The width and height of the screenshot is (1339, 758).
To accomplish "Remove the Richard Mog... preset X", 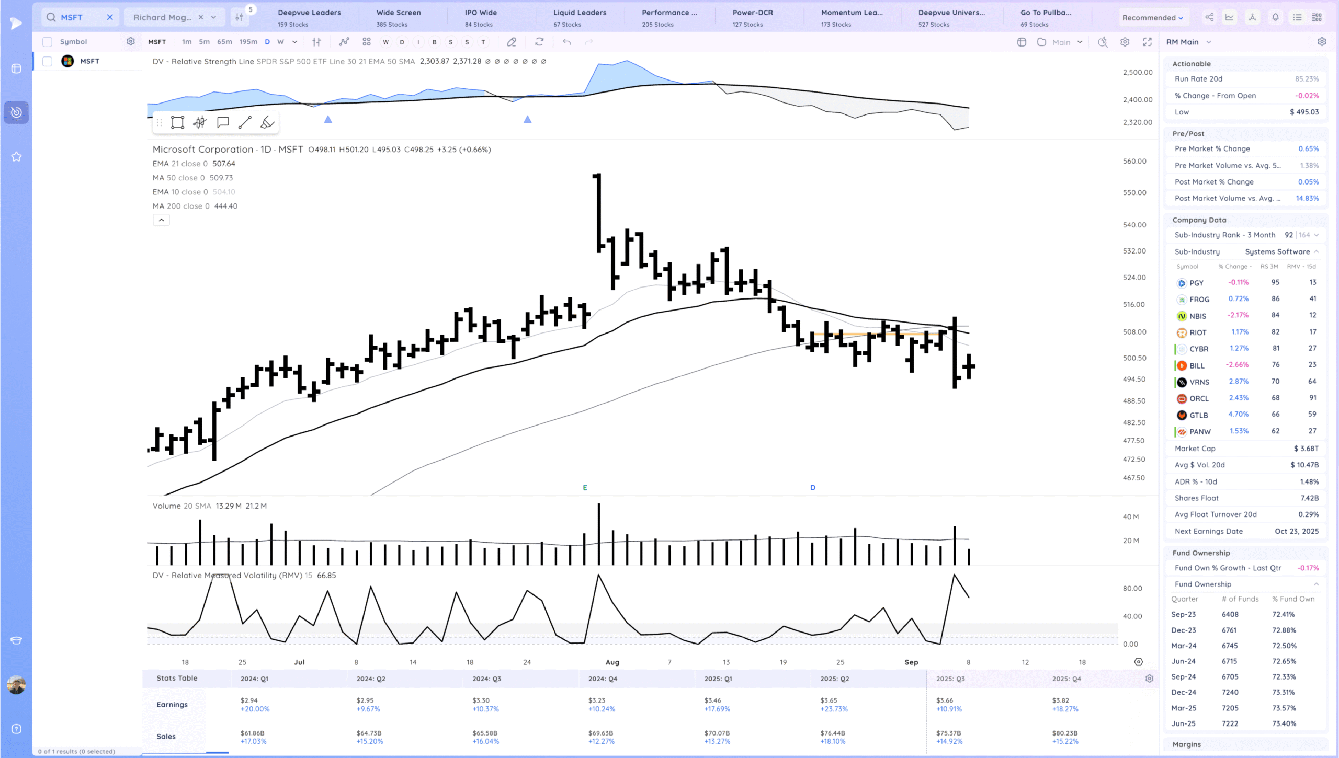I will point(201,17).
